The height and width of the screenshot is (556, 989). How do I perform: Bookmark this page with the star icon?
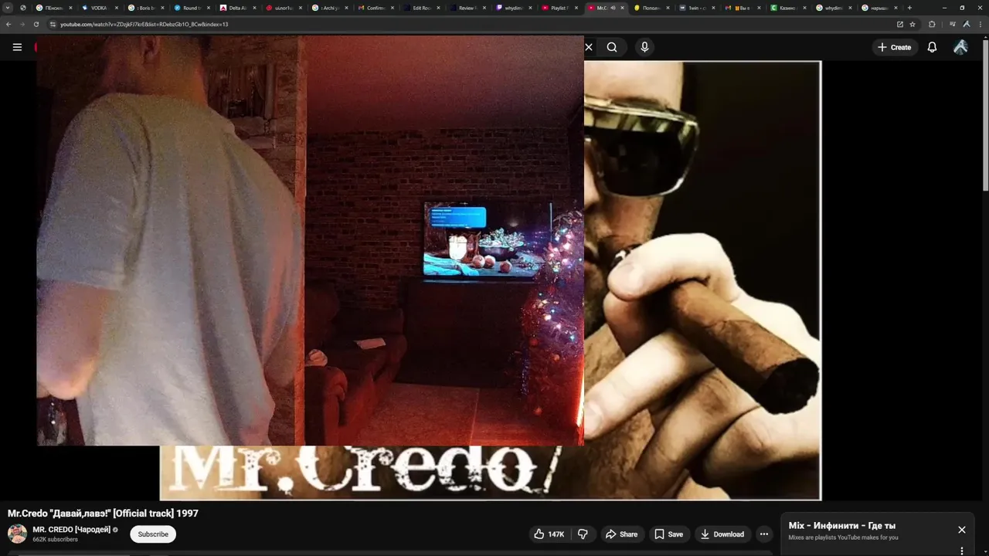click(x=913, y=24)
